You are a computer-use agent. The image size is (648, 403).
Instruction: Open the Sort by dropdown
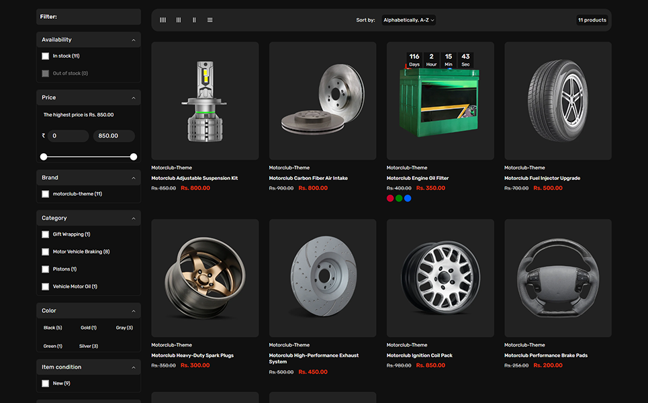pyautogui.click(x=409, y=20)
